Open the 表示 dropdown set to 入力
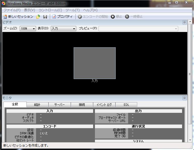 coord(64,29)
